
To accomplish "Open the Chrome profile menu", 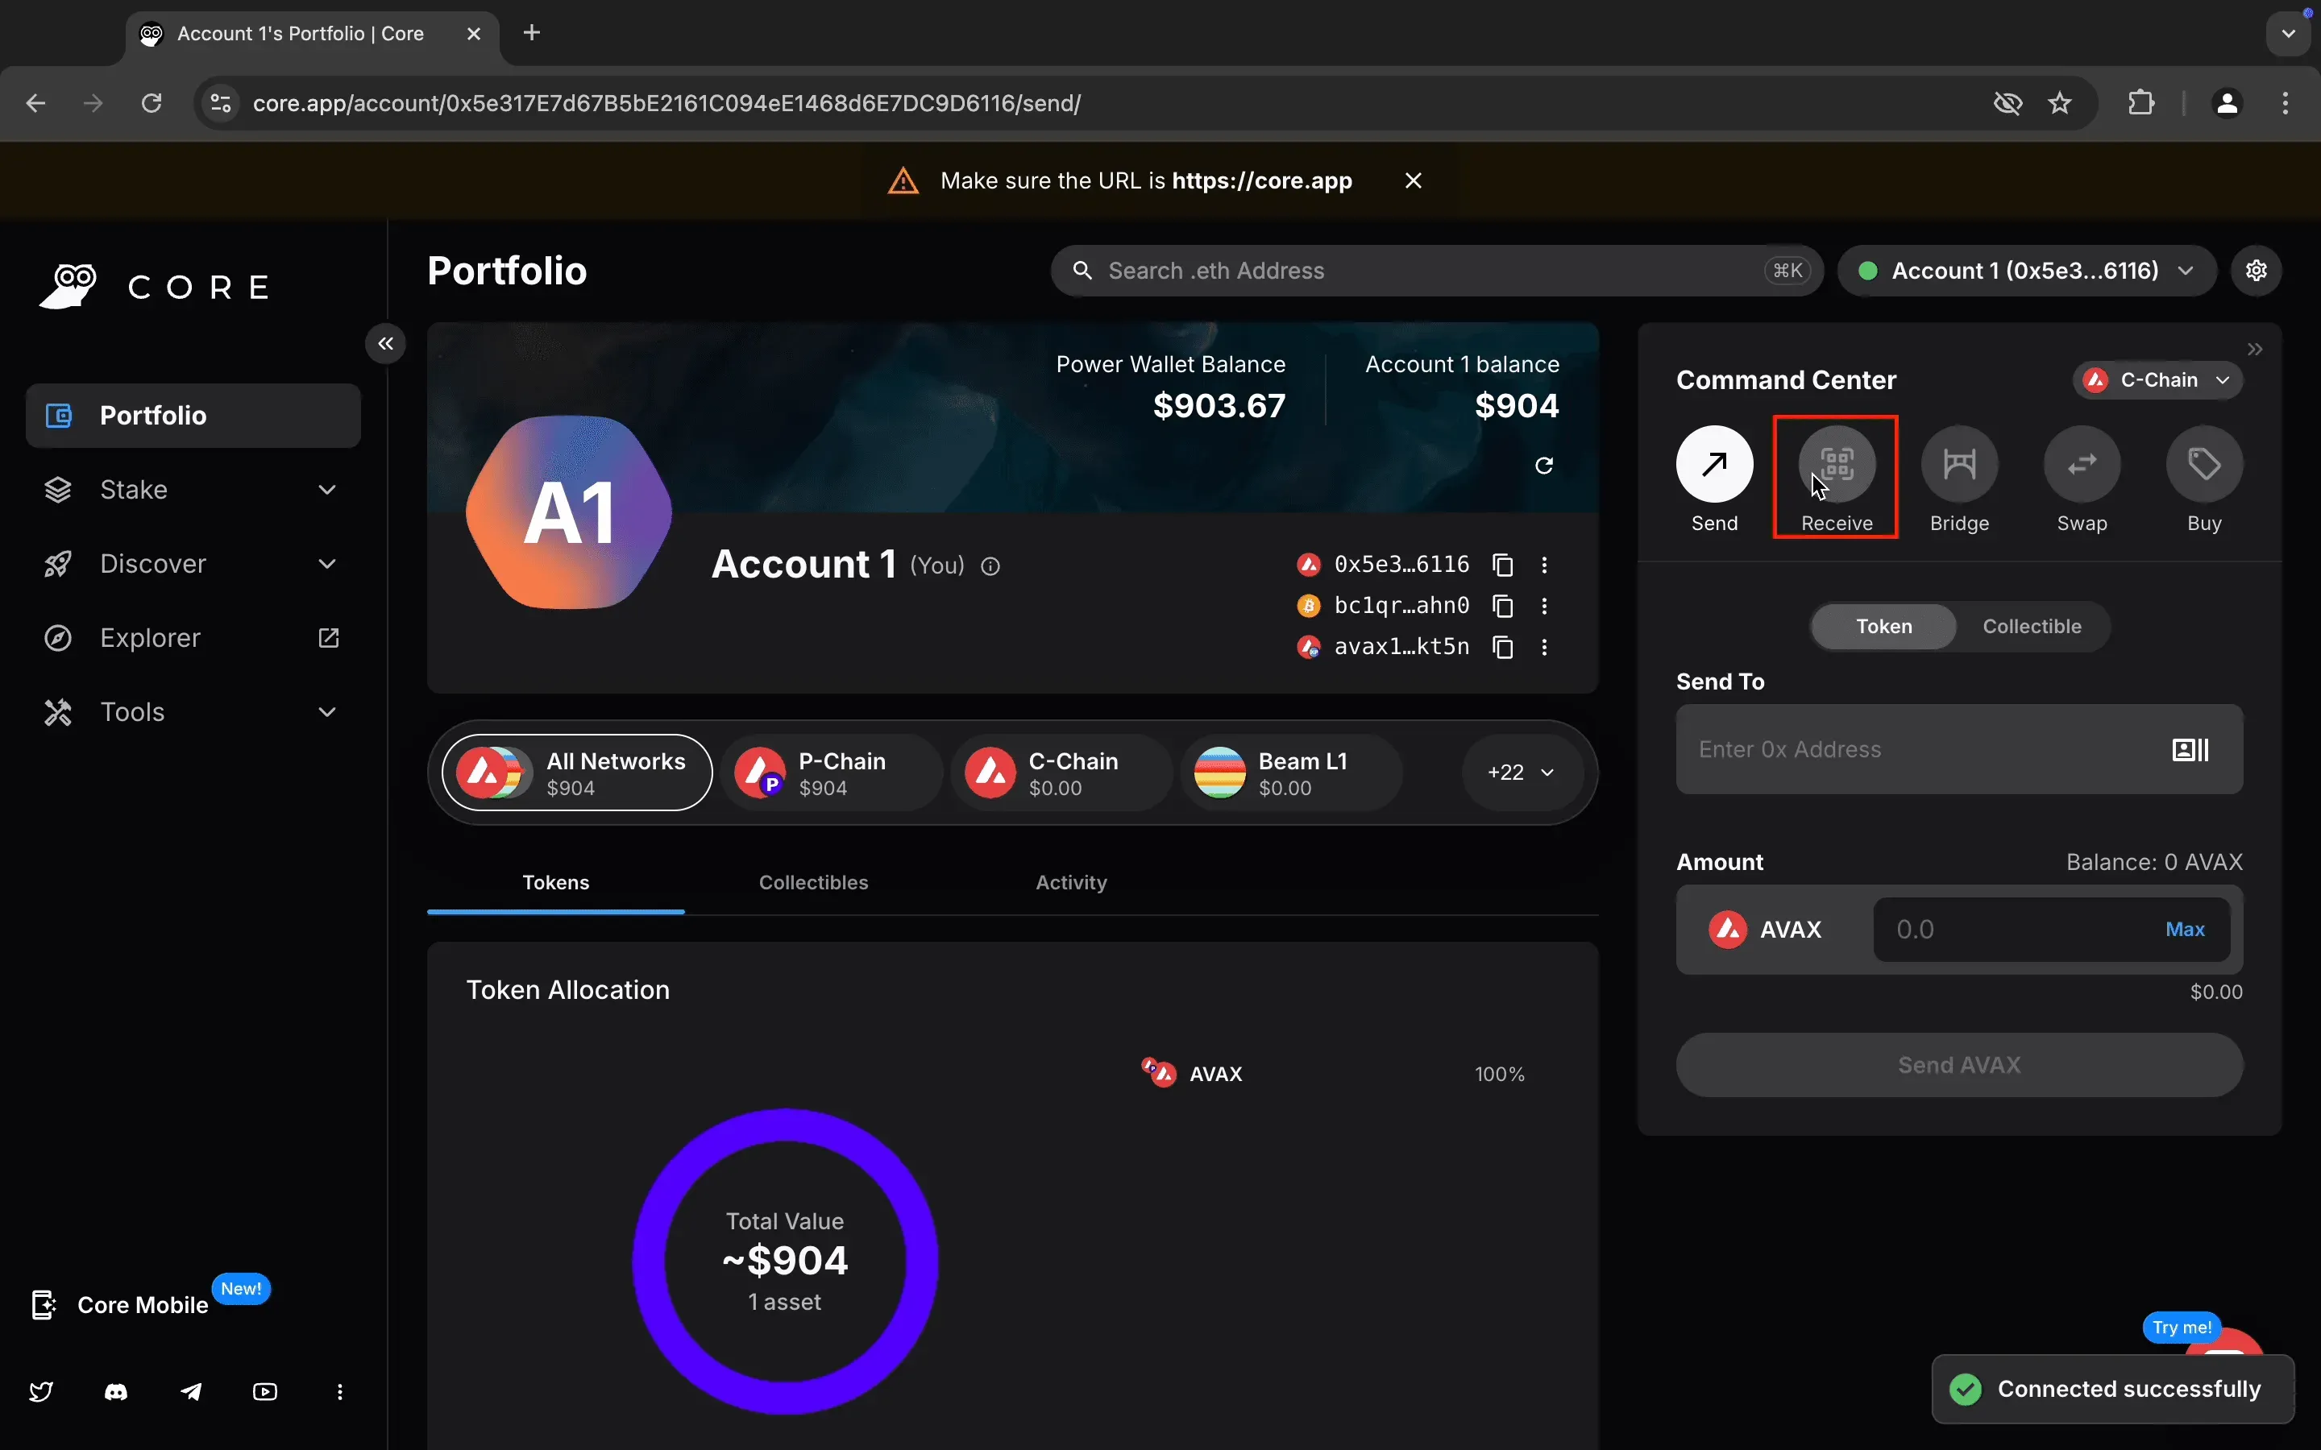I will tap(2228, 102).
